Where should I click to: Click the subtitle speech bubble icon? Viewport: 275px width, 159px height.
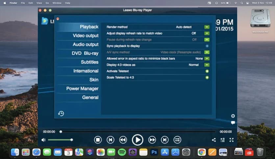coord(233,123)
